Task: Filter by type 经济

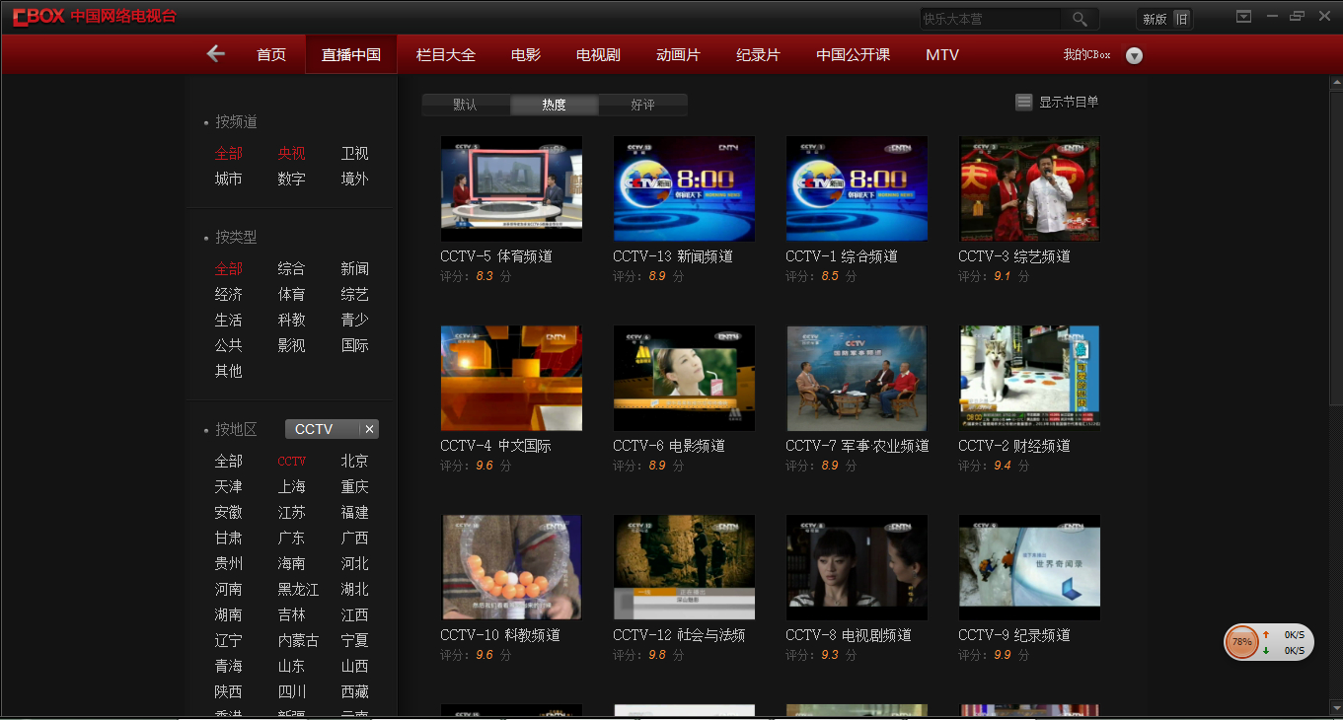Action: coord(228,294)
